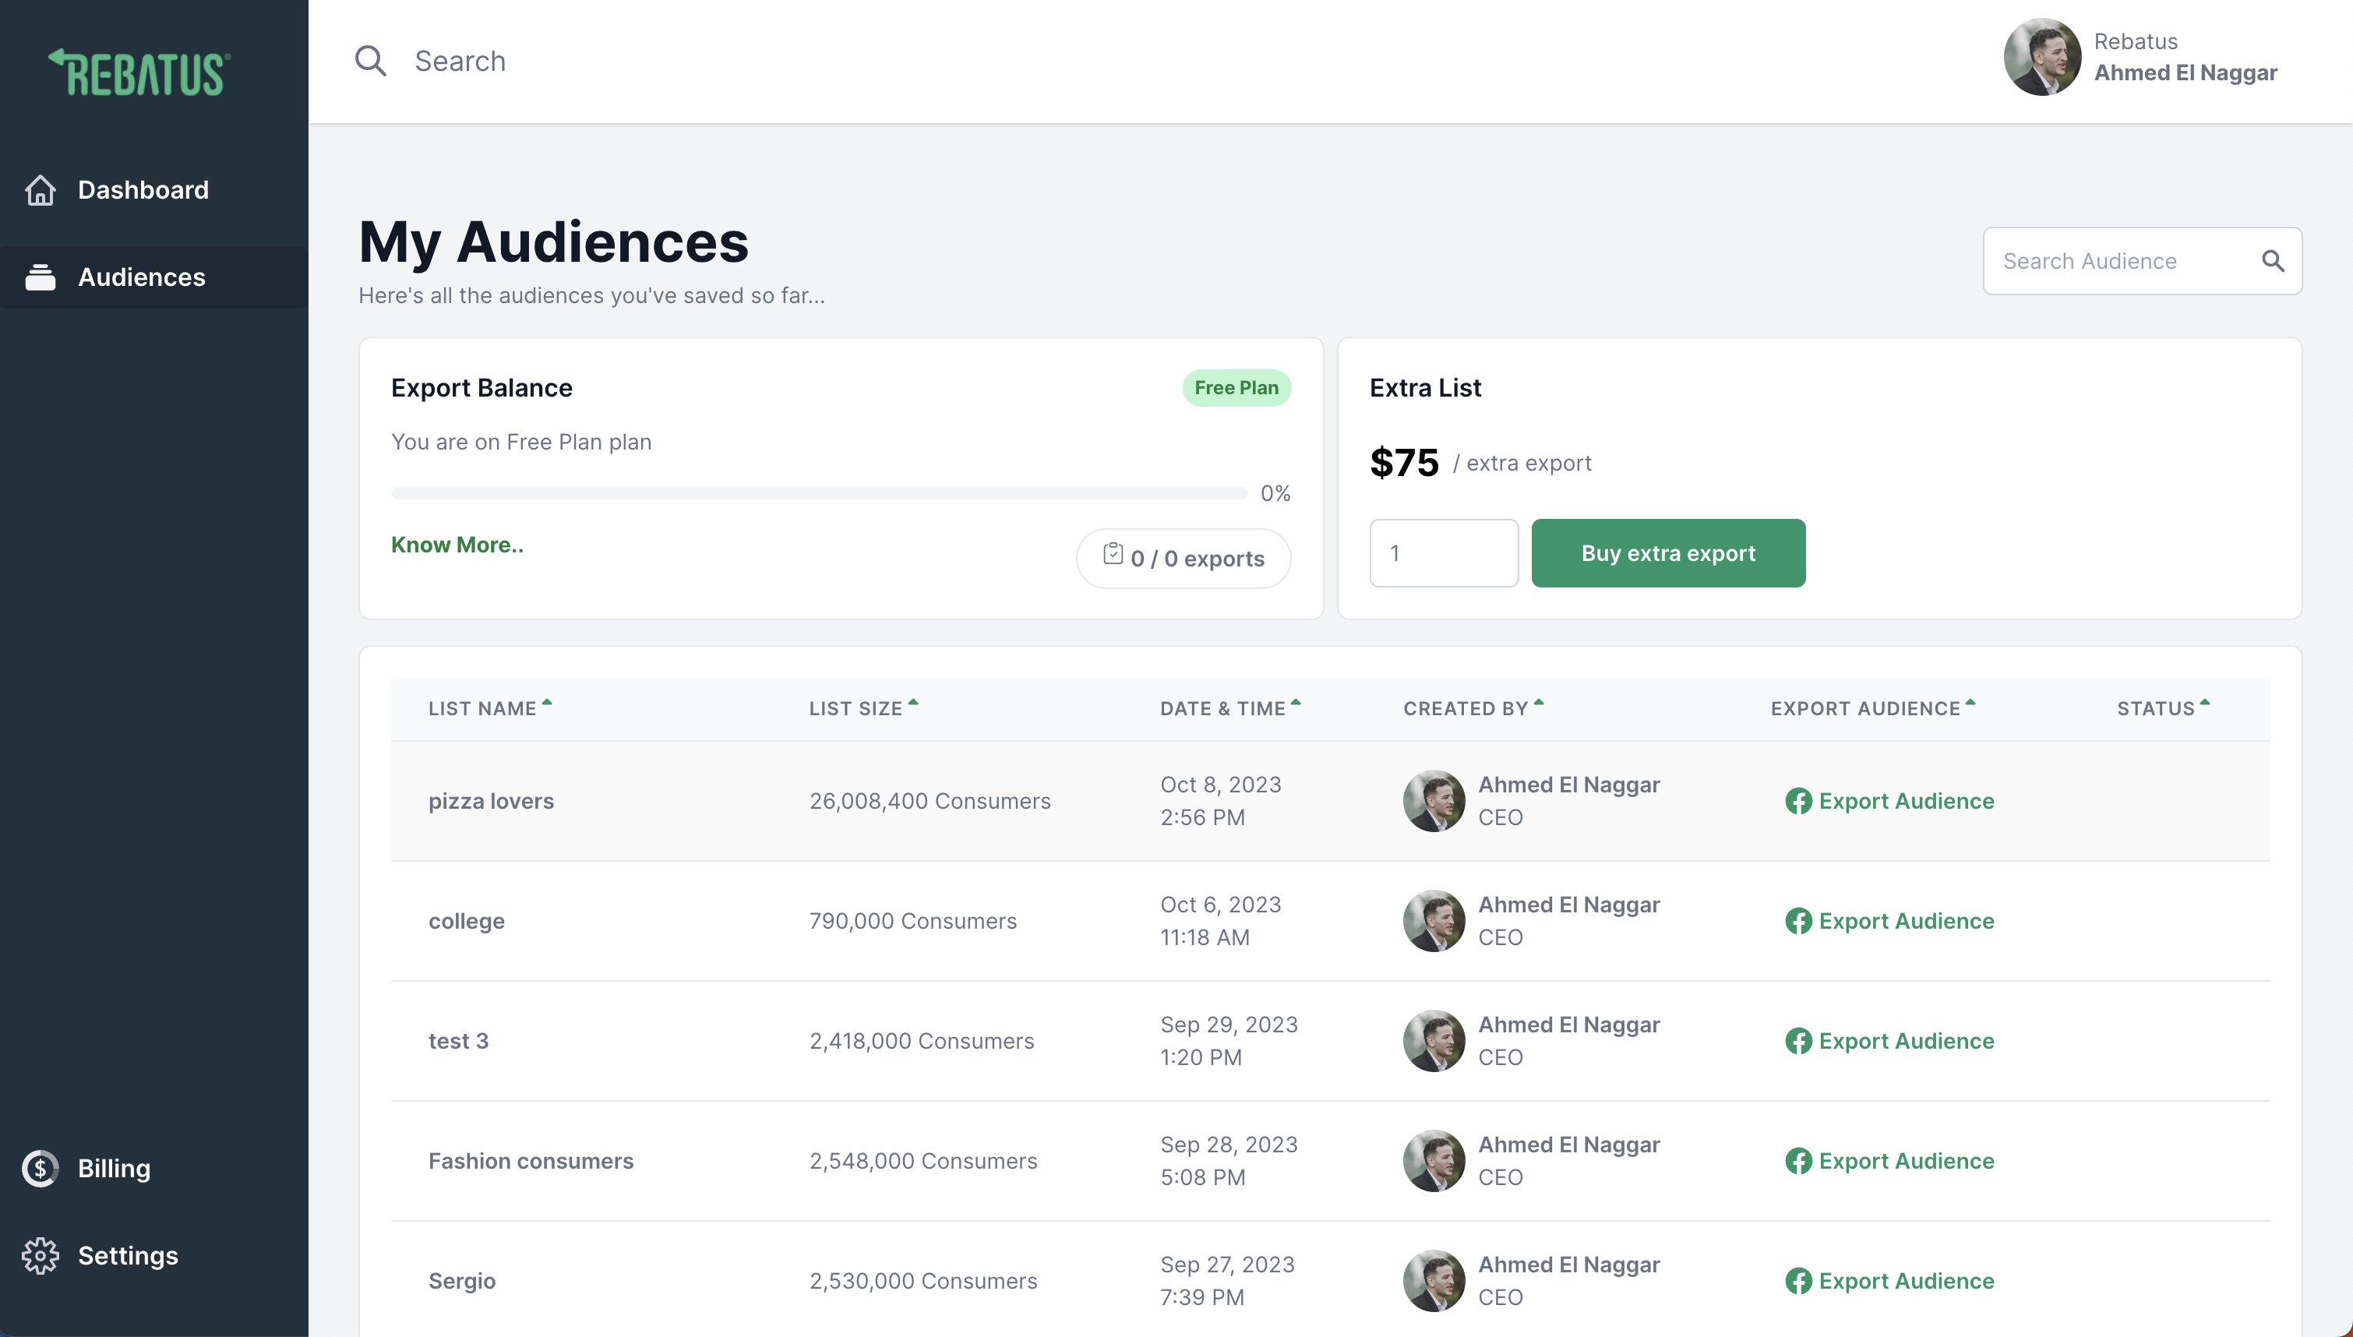The height and width of the screenshot is (1337, 2353).
Task: Follow the Know More.. link
Action: point(457,545)
